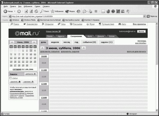Viewport: 159px width, 116px height.
Task: Stop page loading with the X icon
Action: click(x=26, y=11)
